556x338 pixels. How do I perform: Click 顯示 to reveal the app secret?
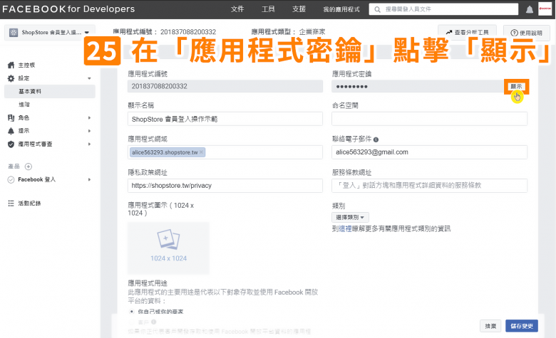516,86
